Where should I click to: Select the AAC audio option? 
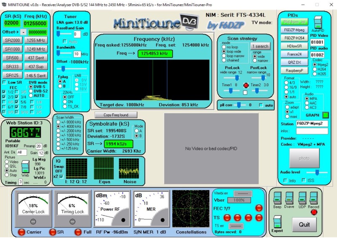point(307,103)
